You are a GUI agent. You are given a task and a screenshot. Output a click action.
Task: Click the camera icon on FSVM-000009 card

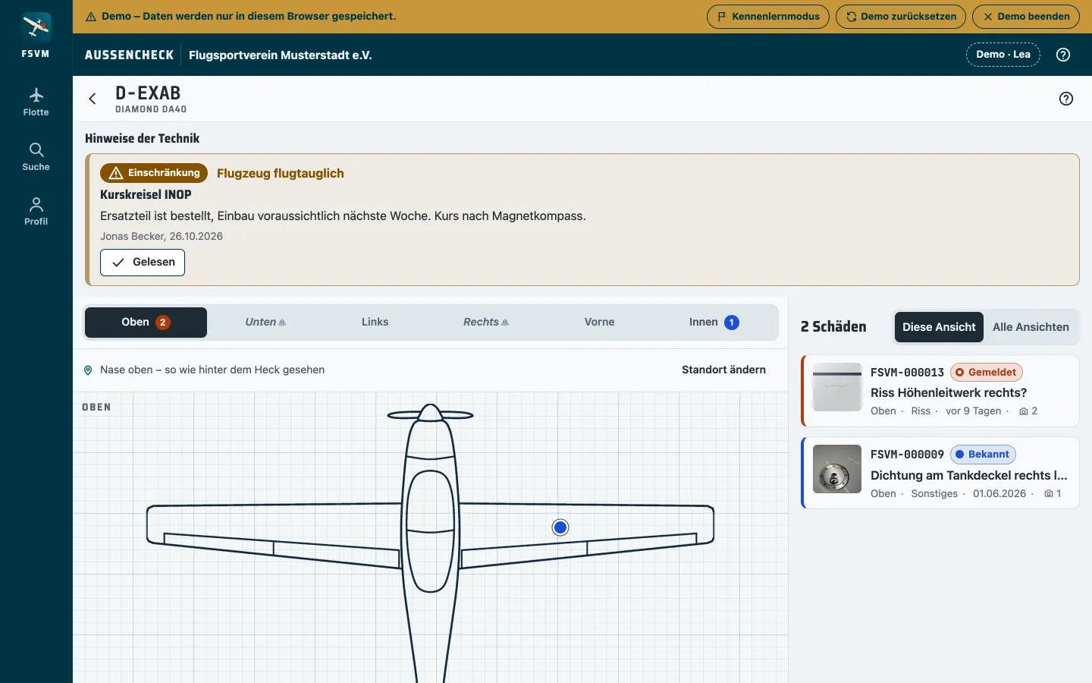(x=1048, y=494)
